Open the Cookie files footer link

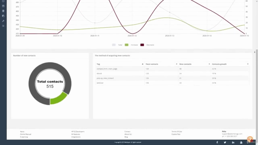point(176,134)
